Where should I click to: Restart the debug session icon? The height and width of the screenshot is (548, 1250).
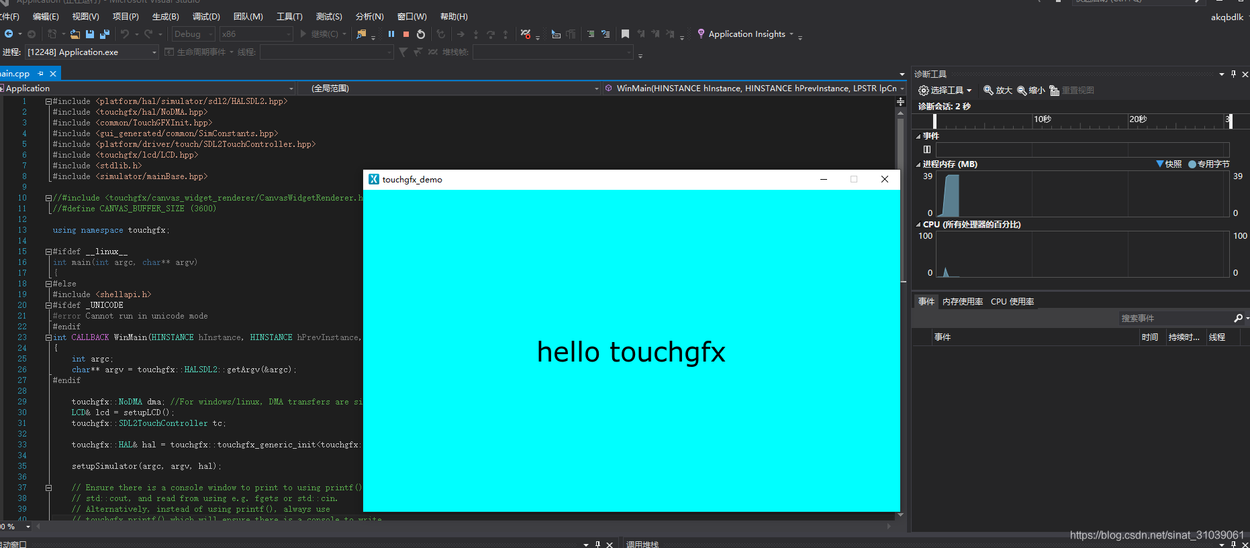(x=421, y=34)
